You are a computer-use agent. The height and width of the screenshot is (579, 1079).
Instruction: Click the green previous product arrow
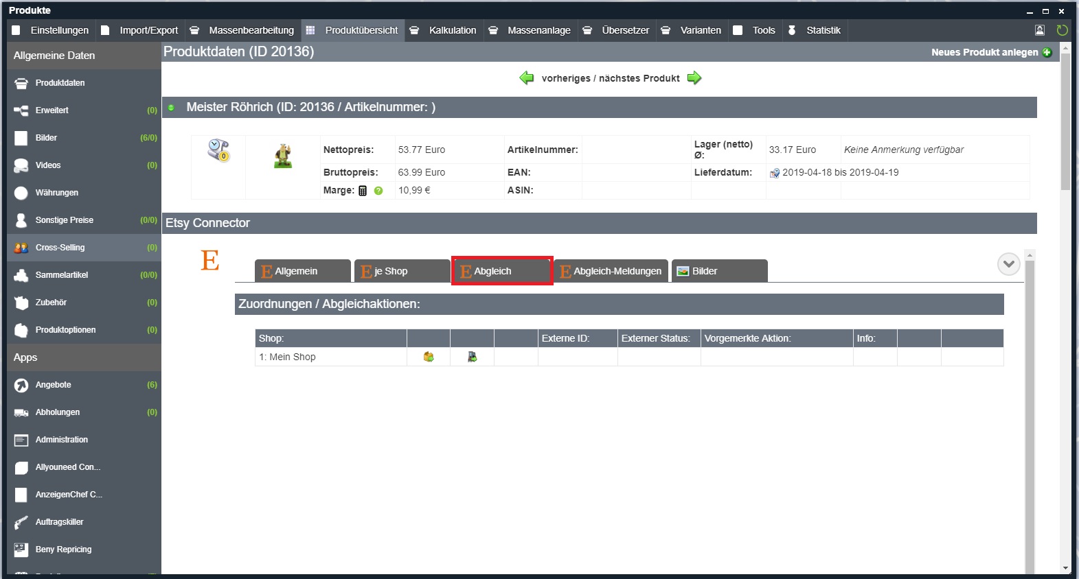coord(527,78)
